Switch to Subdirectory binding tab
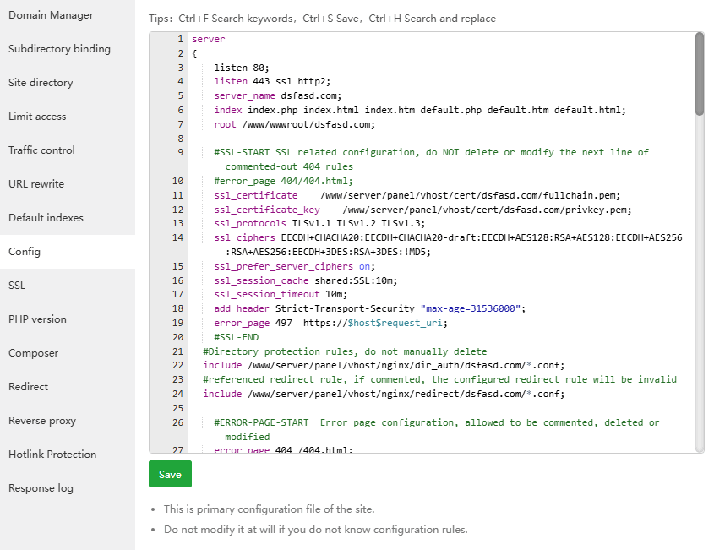 pyautogui.click(x=59, y=49)
